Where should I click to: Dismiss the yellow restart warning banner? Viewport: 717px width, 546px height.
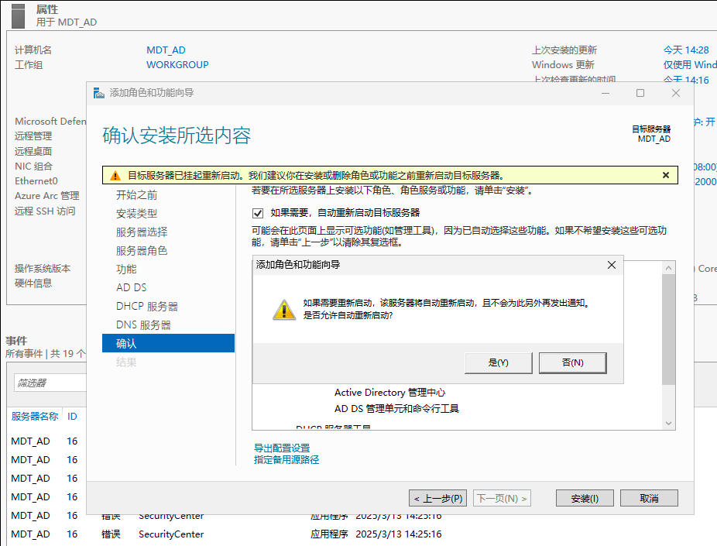(666, 174)
